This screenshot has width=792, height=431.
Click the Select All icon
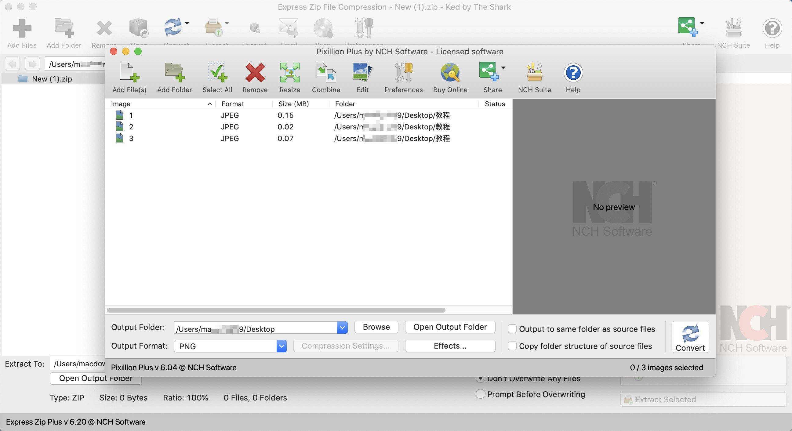pos(217,73)
